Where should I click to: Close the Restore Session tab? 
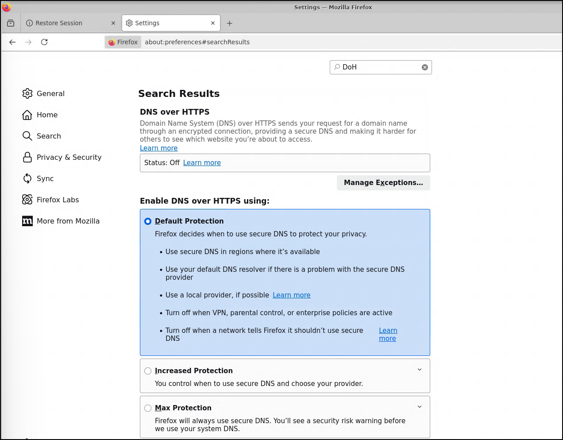pyautogui.click(x=113, y=23)
